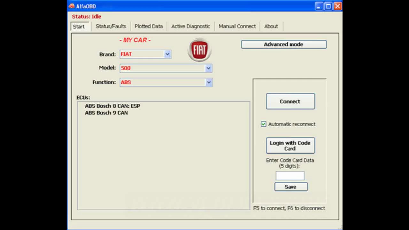Click the Connect button
The image size is (409, 230).
coord(290,101)
